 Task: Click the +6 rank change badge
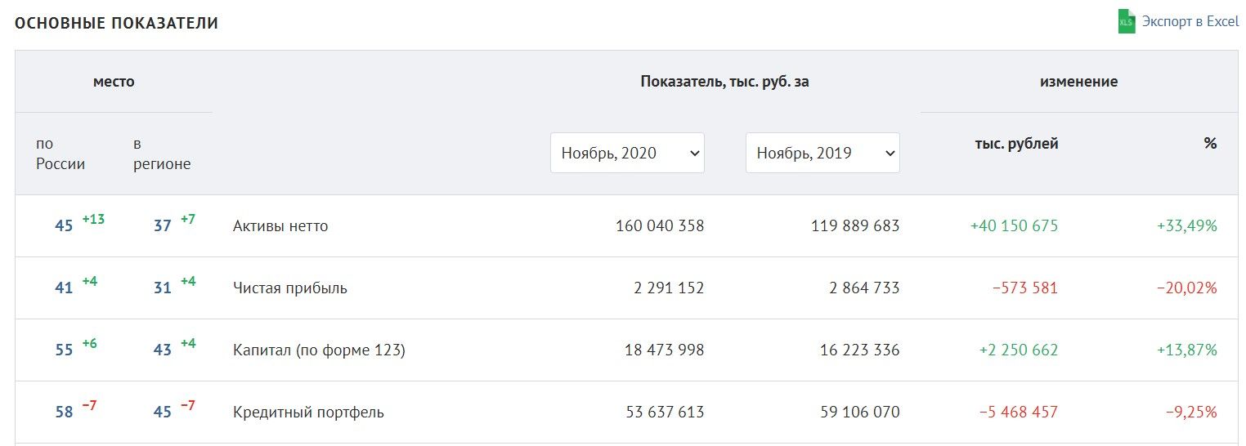[x=90, y=343]
